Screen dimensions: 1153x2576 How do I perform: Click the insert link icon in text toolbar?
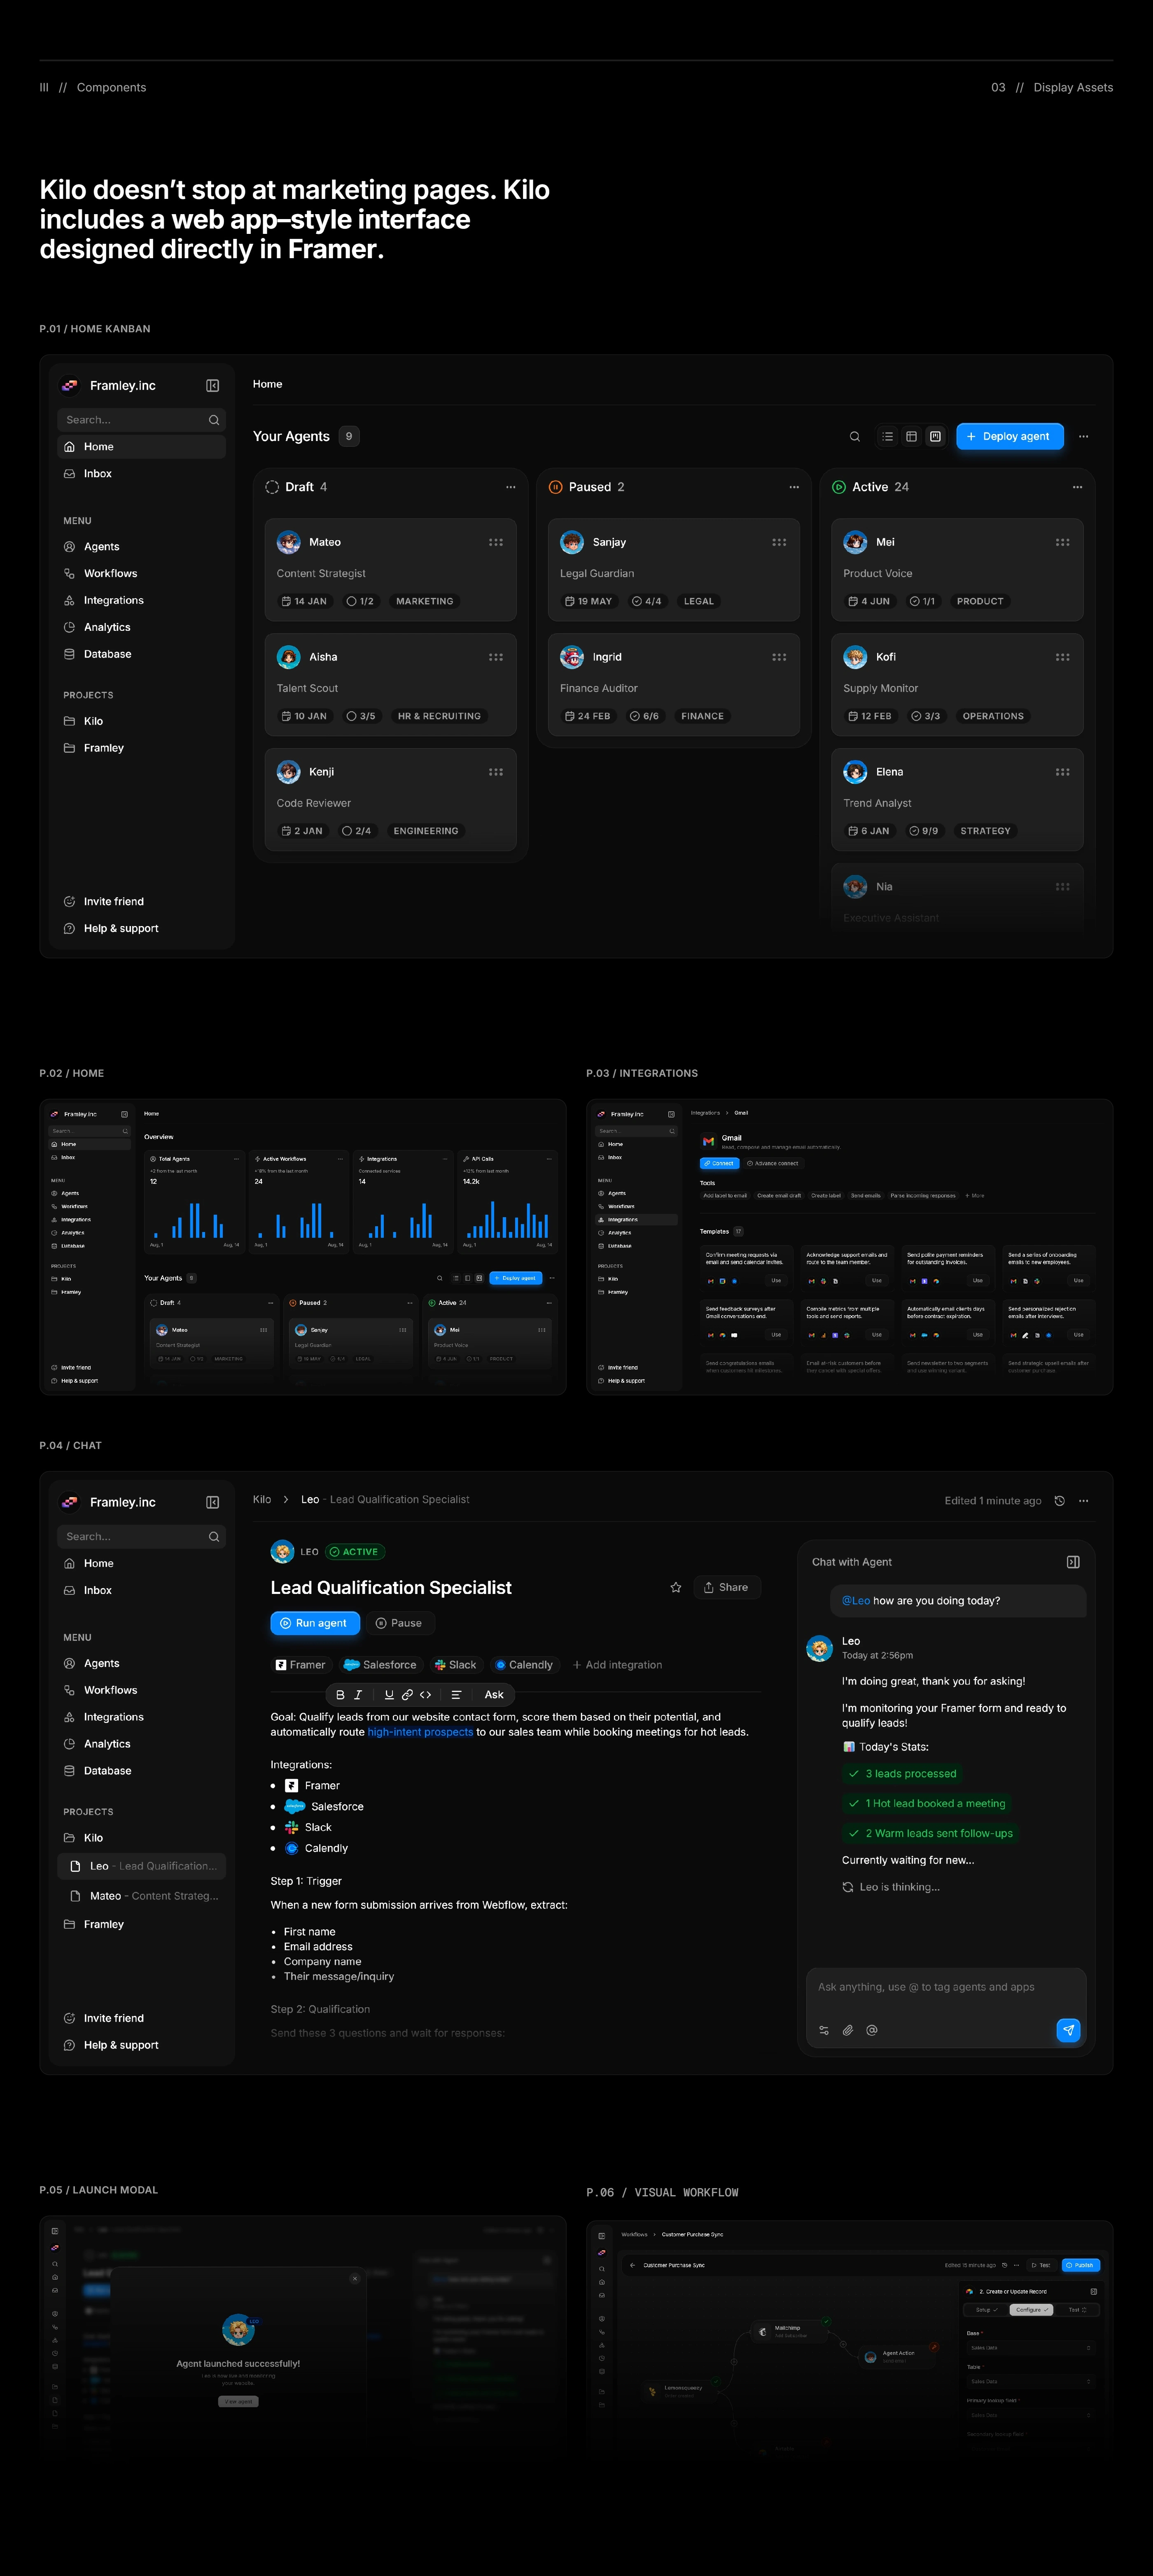tap(407, 1694)
